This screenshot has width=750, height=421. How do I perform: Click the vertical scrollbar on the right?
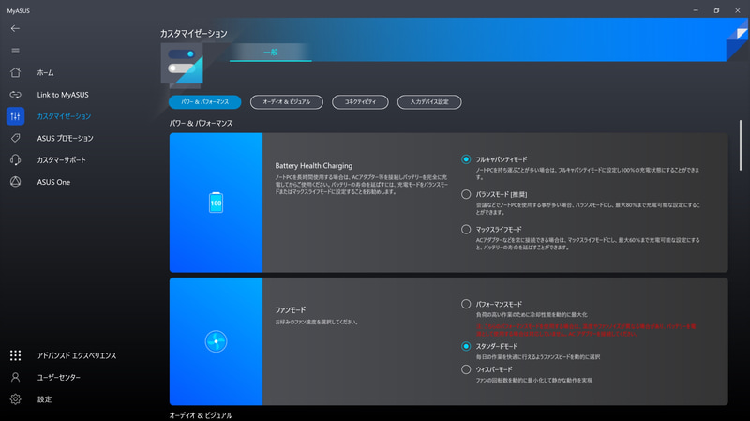(741, 145)
